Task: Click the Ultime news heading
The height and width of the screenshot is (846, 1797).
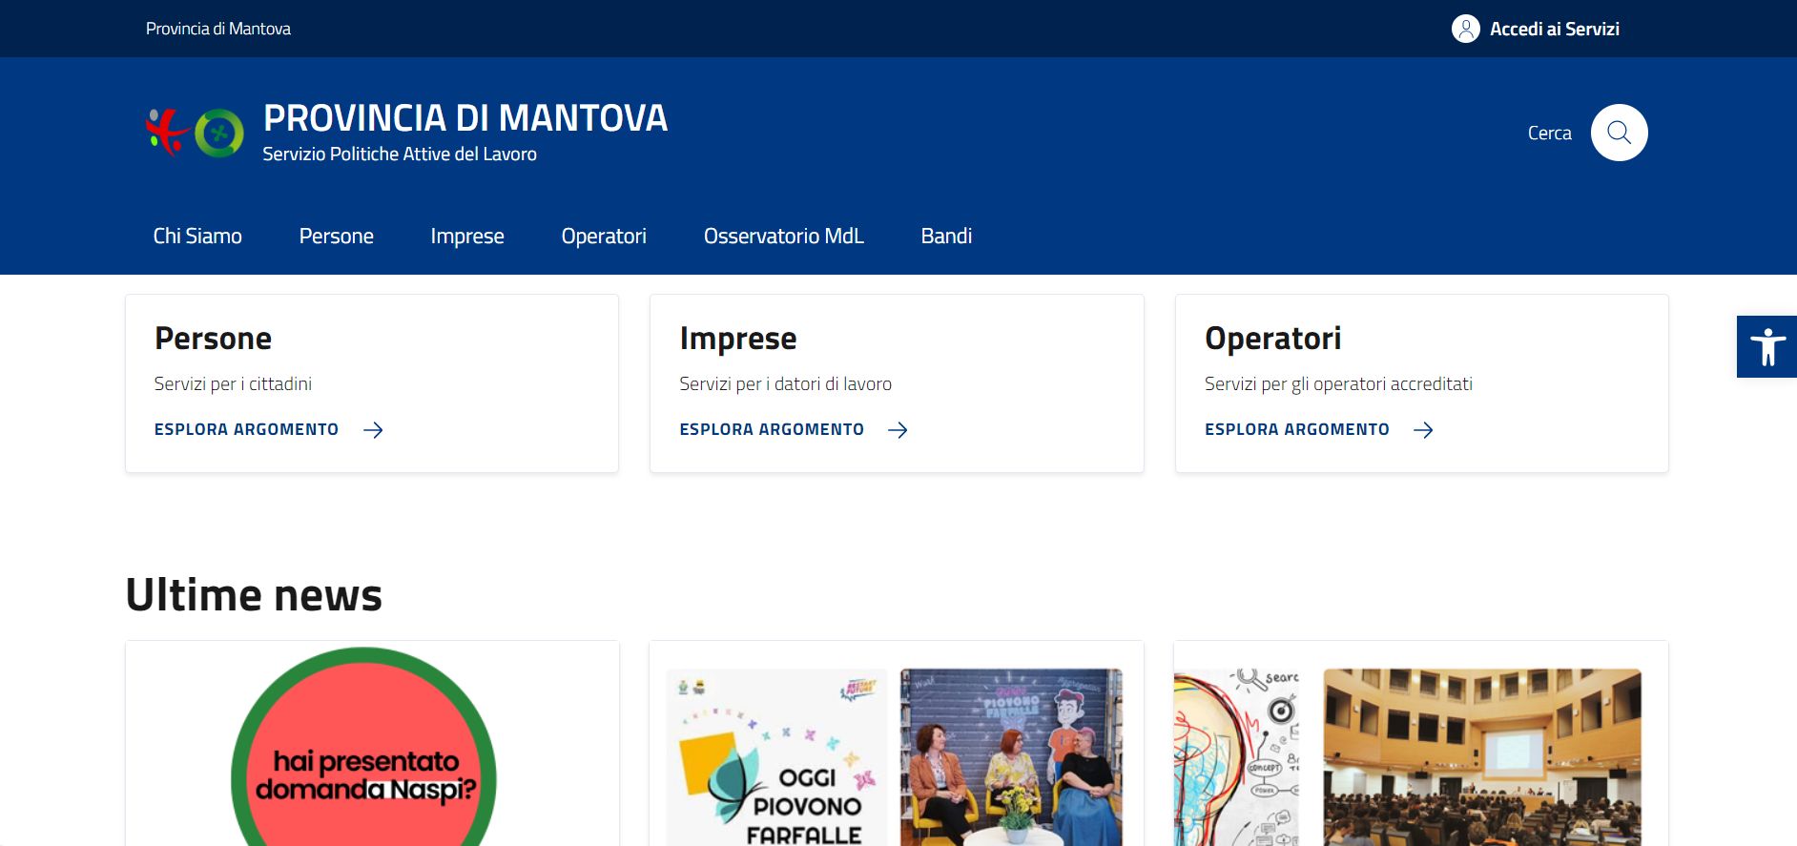Action: 254,595
